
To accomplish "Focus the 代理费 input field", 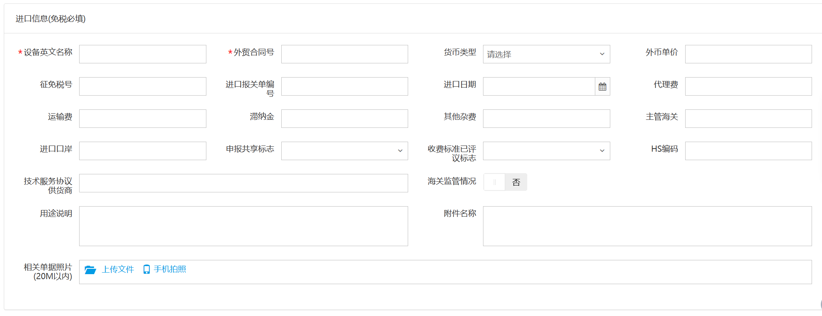I will (x=748, y=86).
